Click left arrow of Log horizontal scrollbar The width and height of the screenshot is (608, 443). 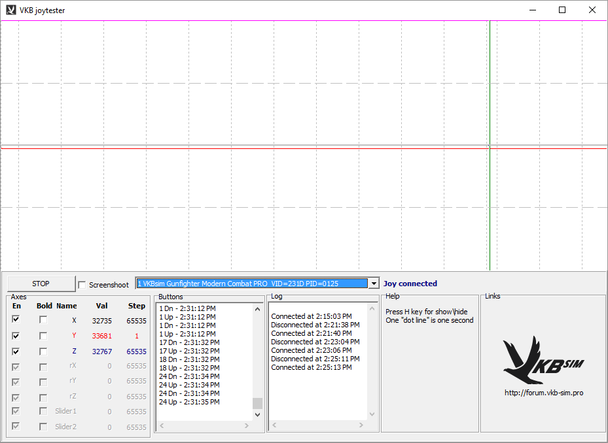tap(276, 425)
